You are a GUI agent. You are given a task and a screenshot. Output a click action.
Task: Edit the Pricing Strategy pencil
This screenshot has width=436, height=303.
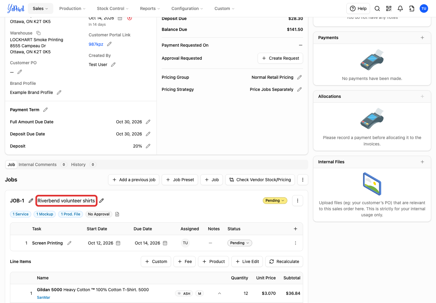(x=299, y=89)
